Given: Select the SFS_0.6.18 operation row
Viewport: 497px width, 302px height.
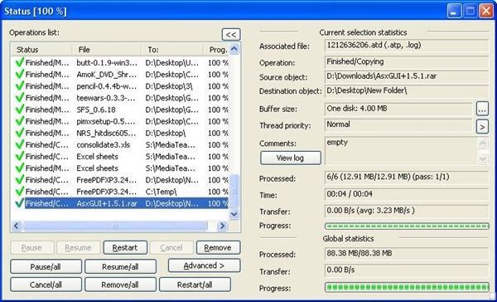Looking at the screenshot, I should pyautogui.click(x=120, y=110).
